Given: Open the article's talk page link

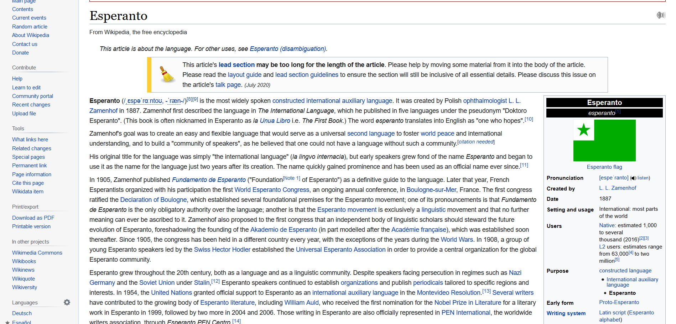Looking at the screenshot, I should coord(228,85).
